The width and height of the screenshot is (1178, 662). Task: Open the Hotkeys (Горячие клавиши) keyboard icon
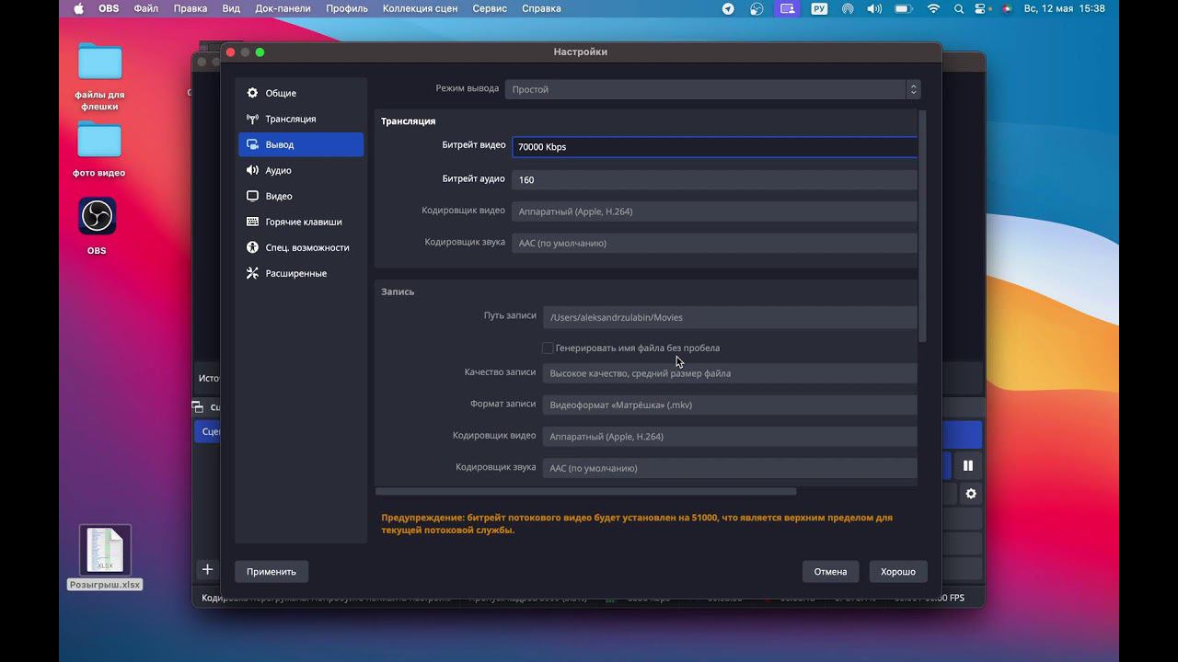(252, 222)
